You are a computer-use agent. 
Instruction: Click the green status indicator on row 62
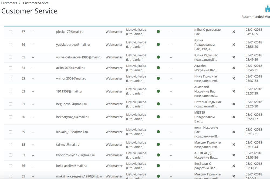(x=158, y=91)
